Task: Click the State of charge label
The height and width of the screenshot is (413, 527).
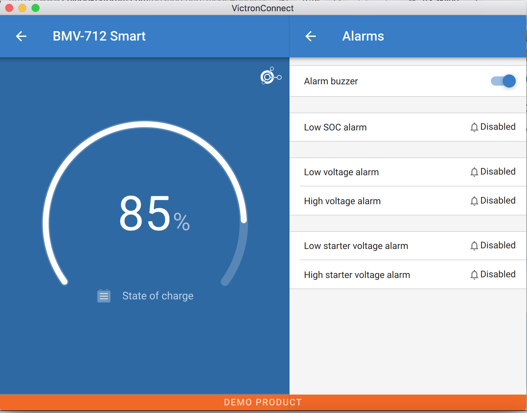Action: 158,296
